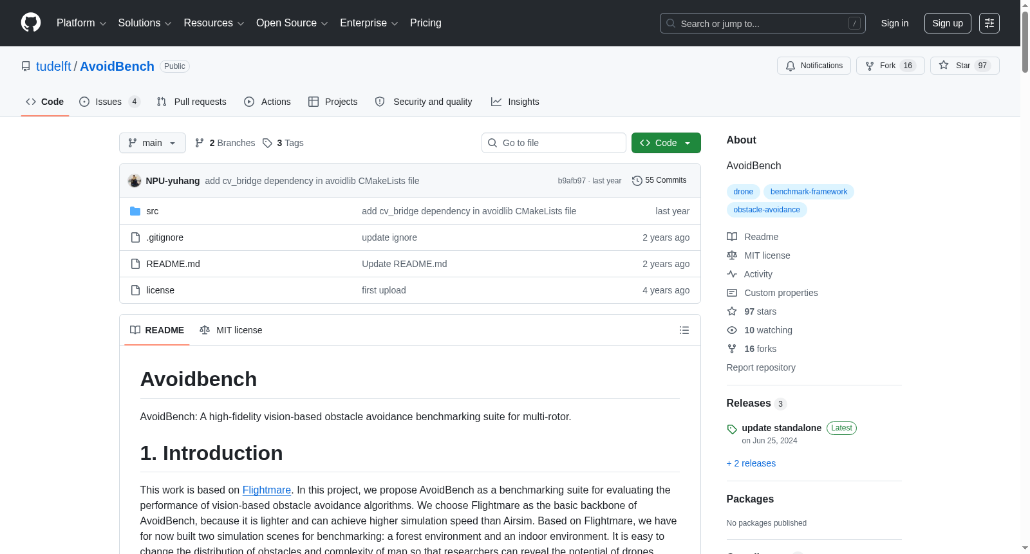Click the tag icon next to Tags

pyautogui.click(x=267, y=143)
